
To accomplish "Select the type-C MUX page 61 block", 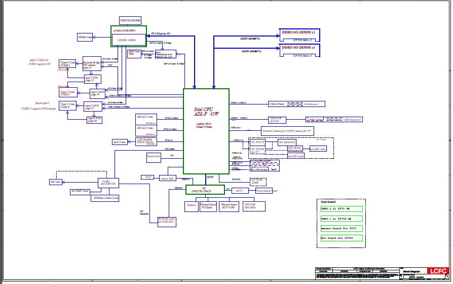I will 93,106.
